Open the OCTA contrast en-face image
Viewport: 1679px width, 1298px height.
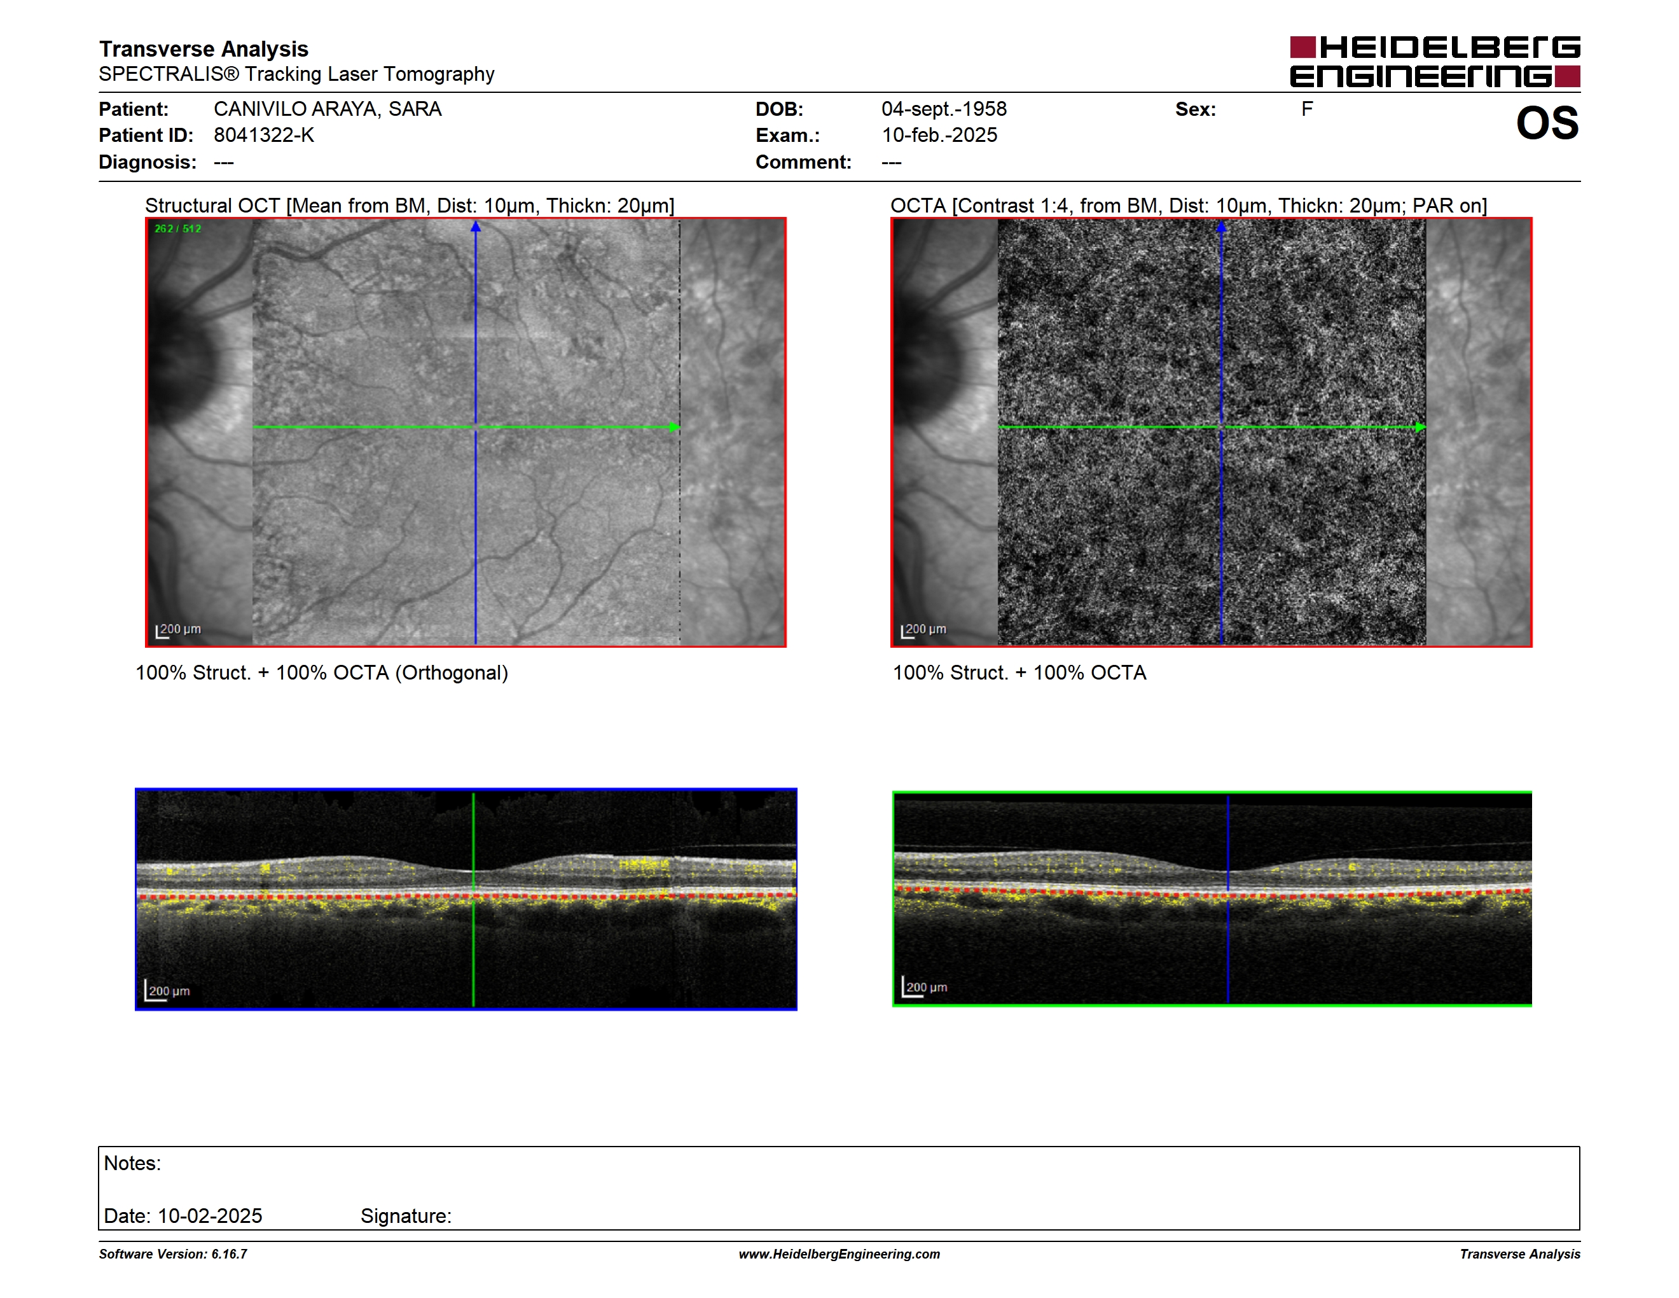point(1211,432)
